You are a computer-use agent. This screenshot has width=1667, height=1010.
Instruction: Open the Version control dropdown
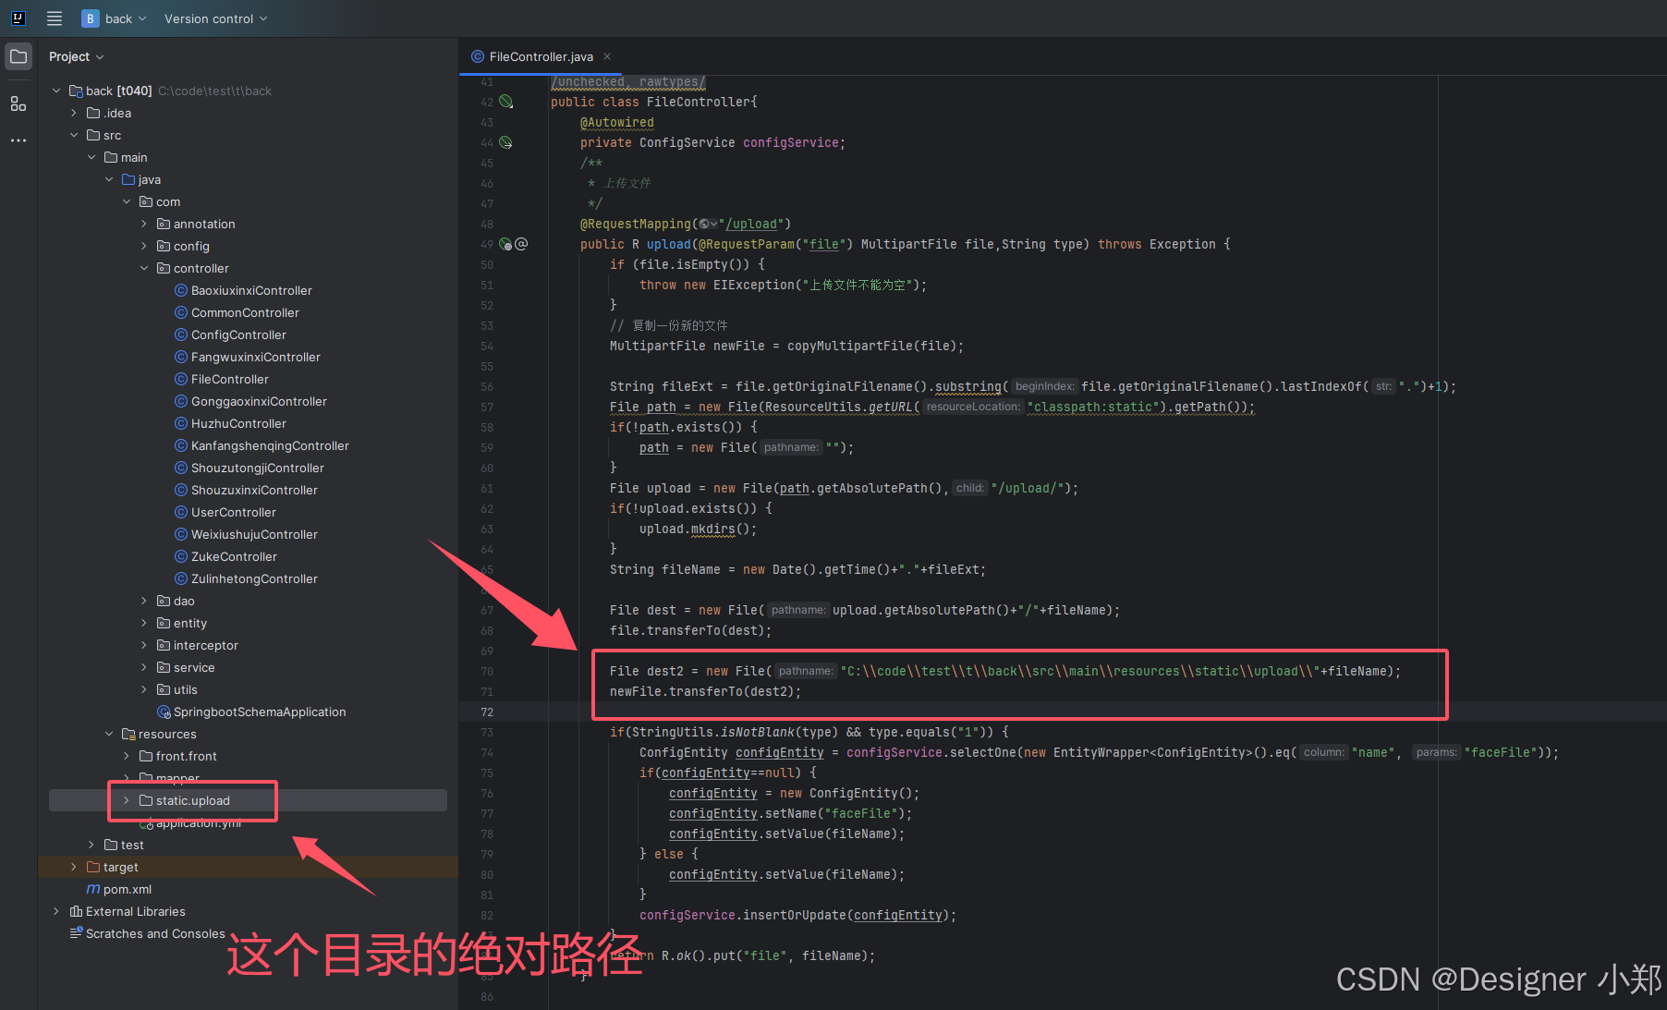pyautogui.click(x=216, y=18)
